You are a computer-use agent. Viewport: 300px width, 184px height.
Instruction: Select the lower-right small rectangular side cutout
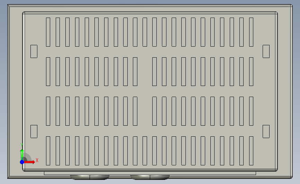click(266, 132)
